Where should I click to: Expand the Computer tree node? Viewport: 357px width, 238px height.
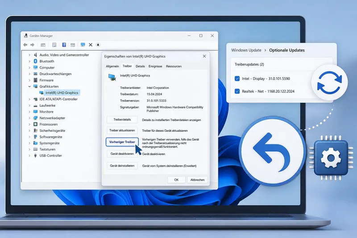point(29,67)
